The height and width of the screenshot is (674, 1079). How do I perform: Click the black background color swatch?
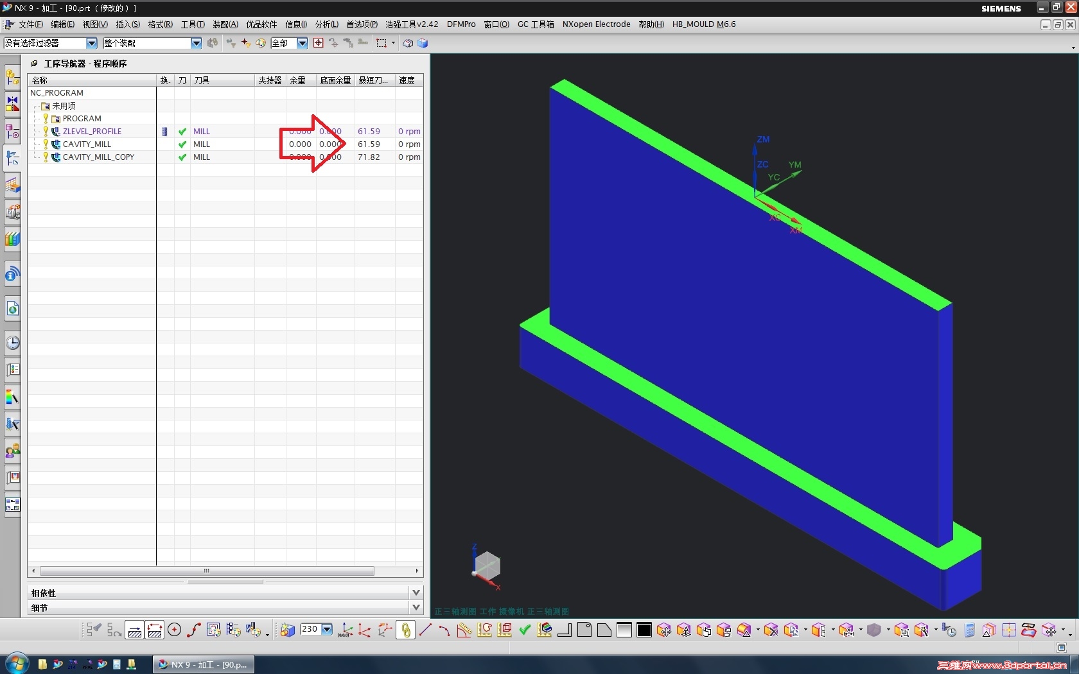point(644,630)
